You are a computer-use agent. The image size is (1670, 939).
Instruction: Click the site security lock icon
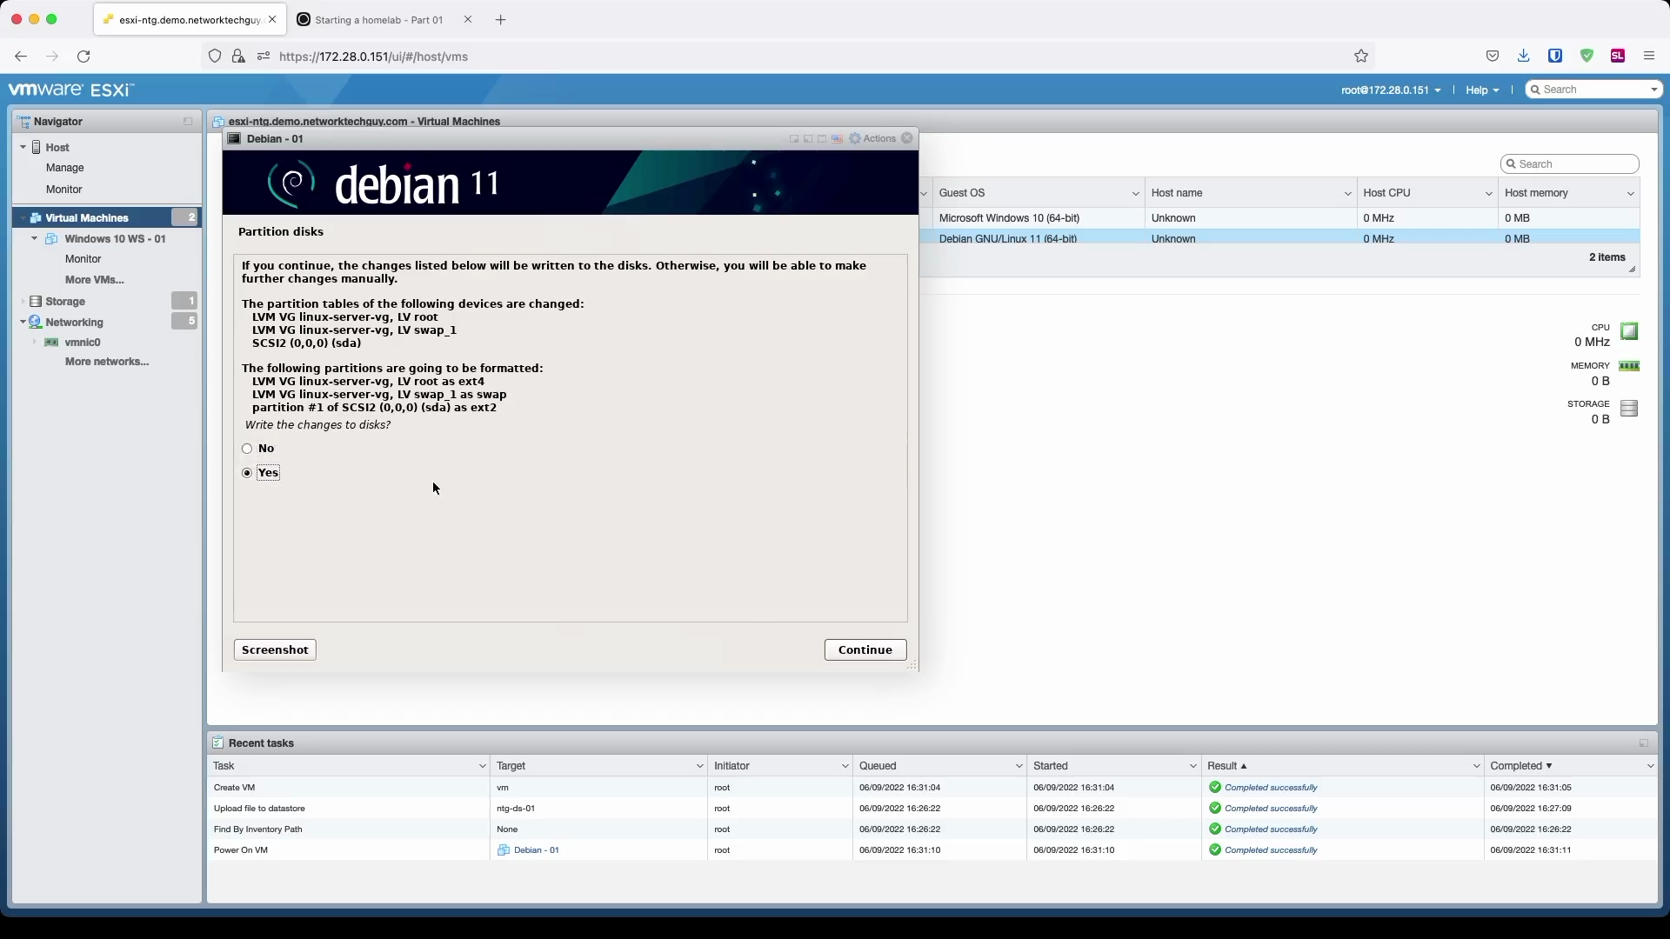coord(238,57)
